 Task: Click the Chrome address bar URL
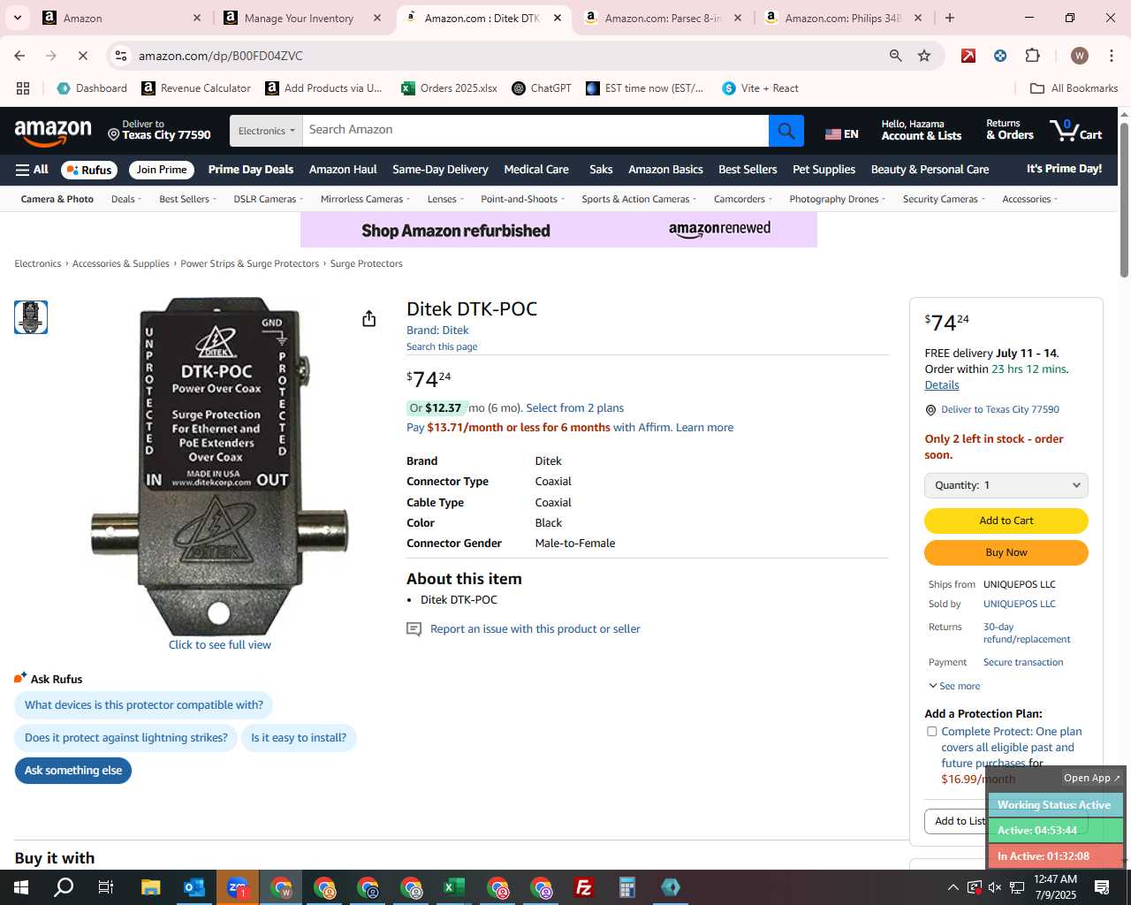click(221, 56)
